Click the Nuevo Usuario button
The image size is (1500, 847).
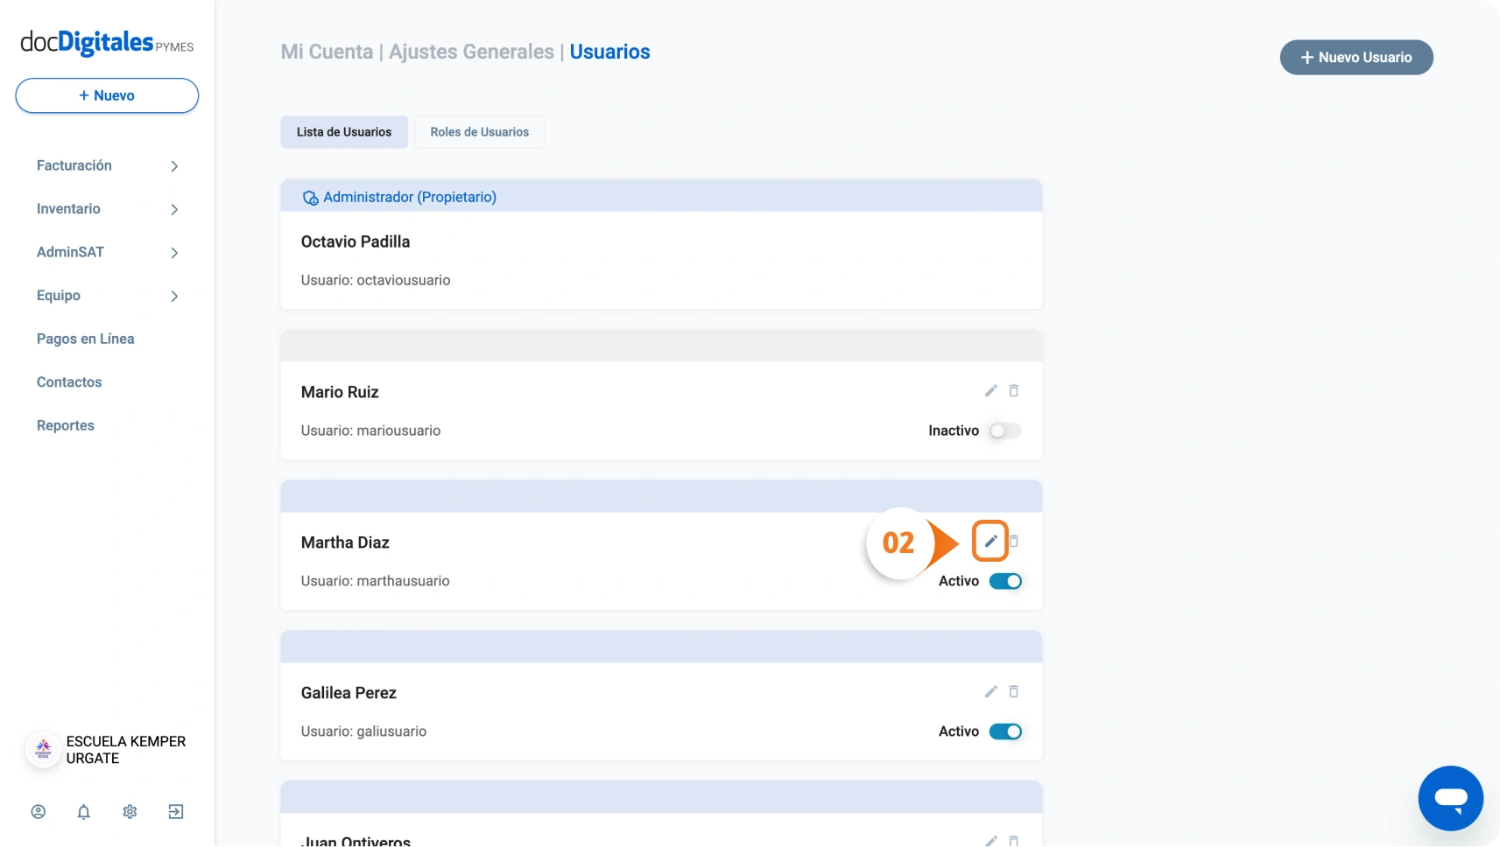point(1356,58)
